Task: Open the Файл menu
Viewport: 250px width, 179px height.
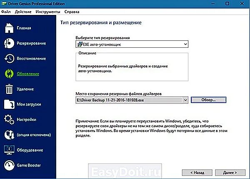Action: click(6, 12)
